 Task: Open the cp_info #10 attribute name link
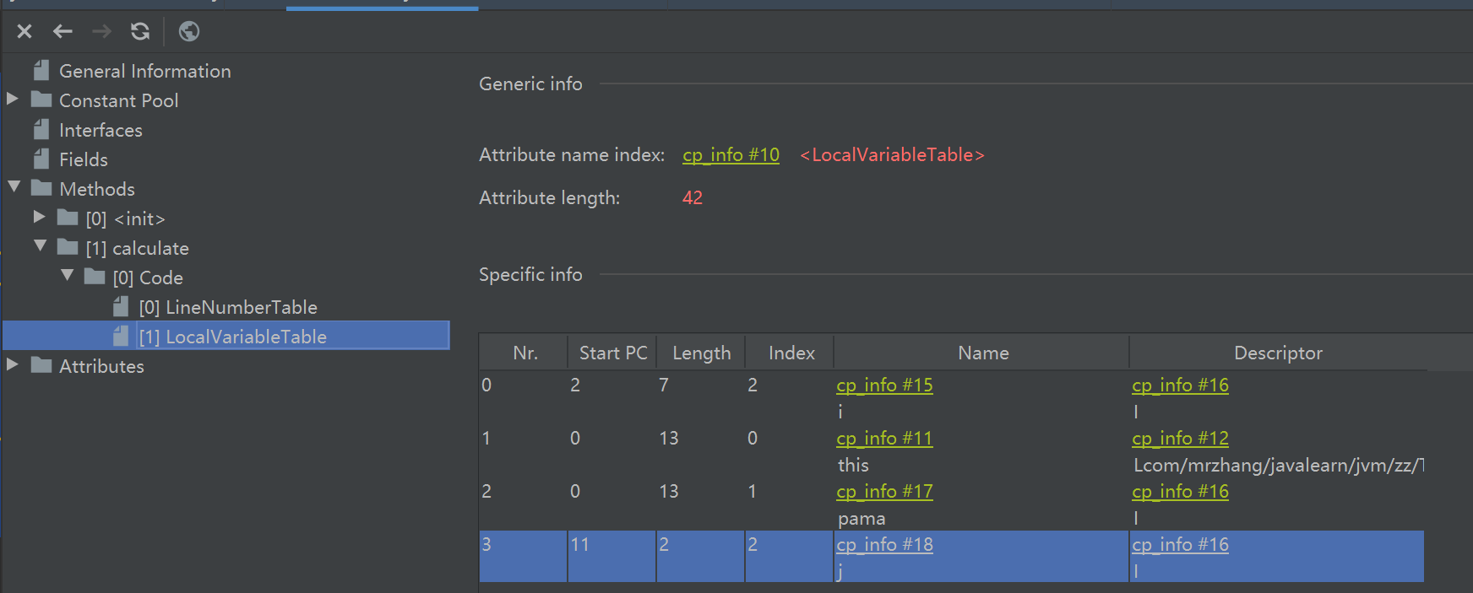[731, 155]
